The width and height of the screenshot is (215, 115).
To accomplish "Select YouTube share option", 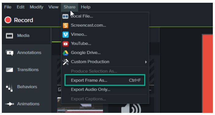I will (x=105, y=44).
